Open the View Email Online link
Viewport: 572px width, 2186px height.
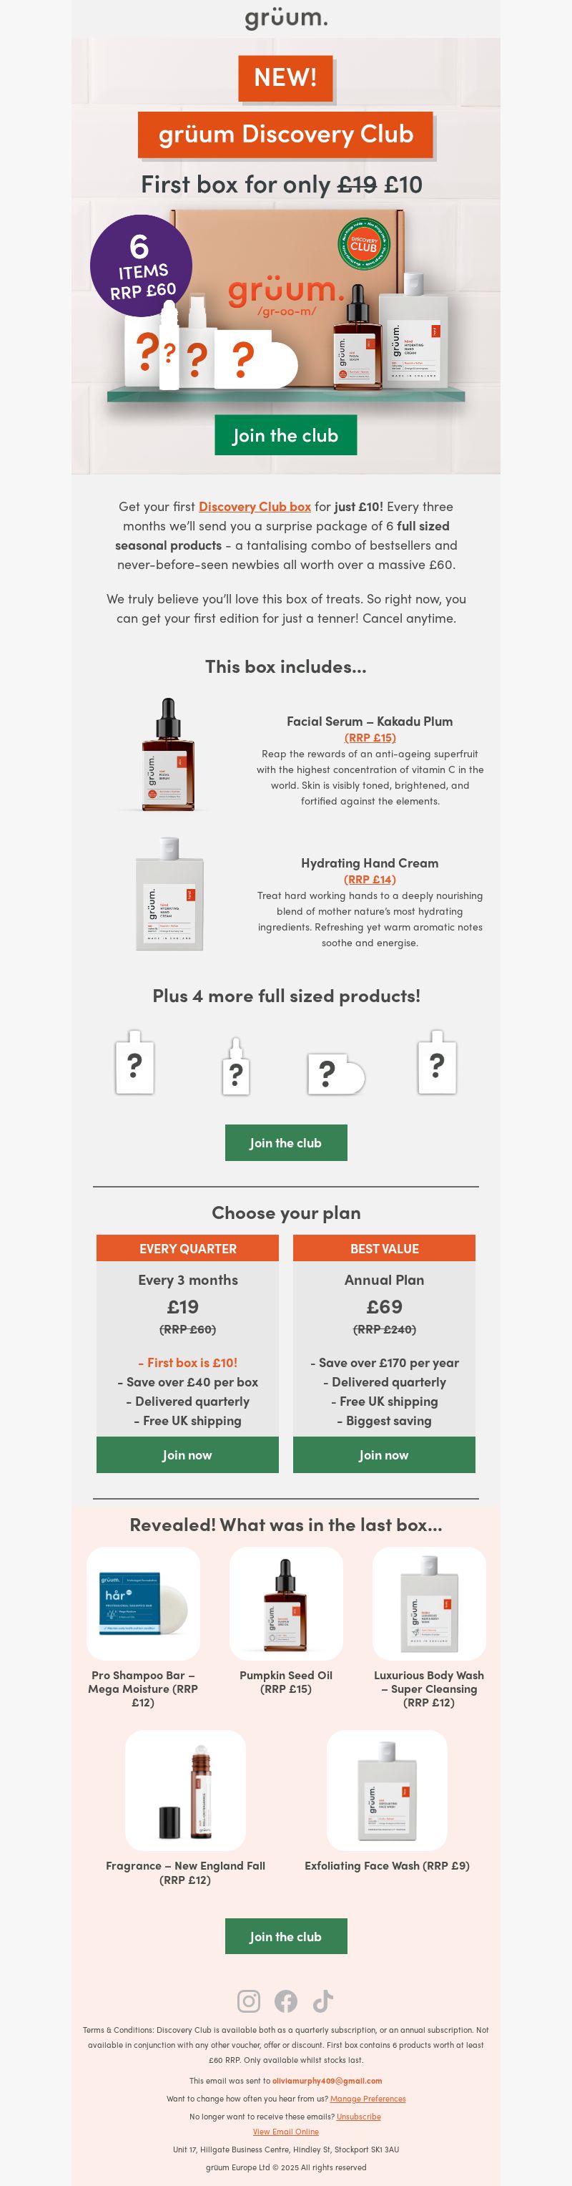coord(285,2131)
